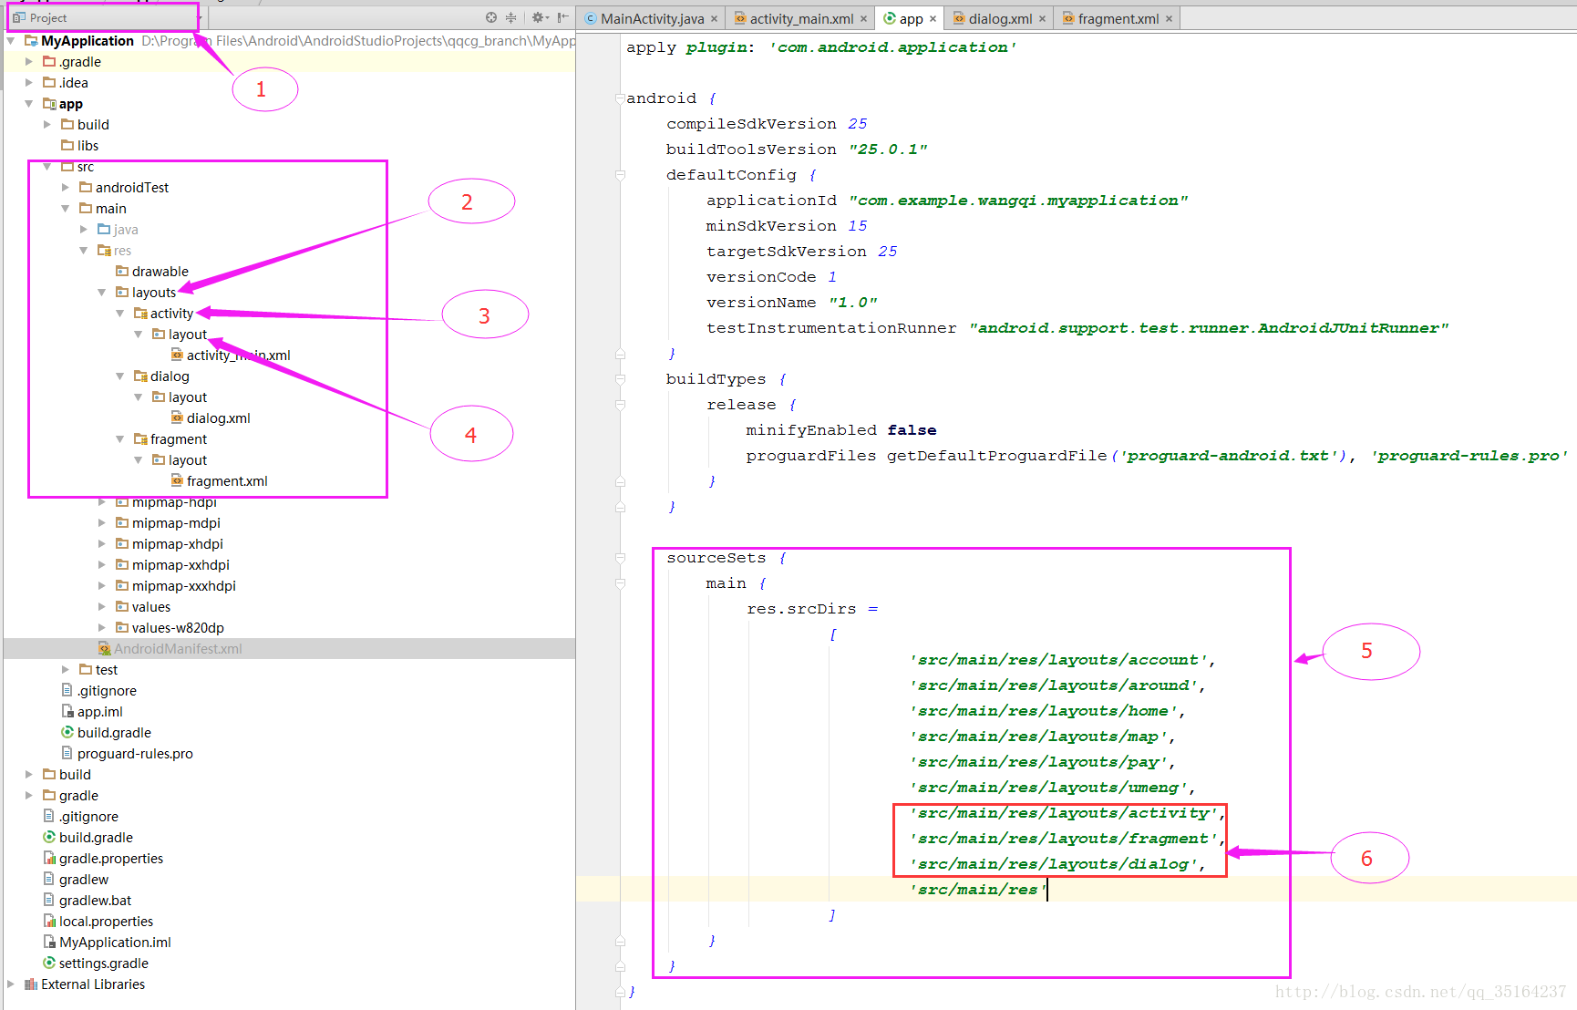Image resolution: width=1577 pixels, height=1010 pixels.
Task: Click the libs folder icon
Action: (x=67, y=145)
